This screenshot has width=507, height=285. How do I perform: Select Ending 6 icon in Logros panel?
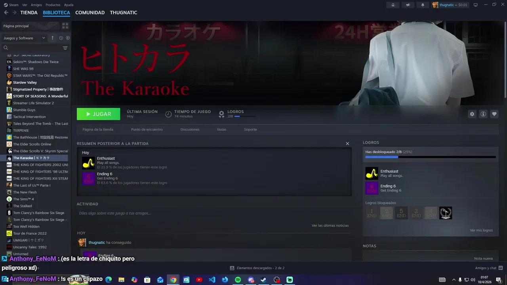point(372,188)
